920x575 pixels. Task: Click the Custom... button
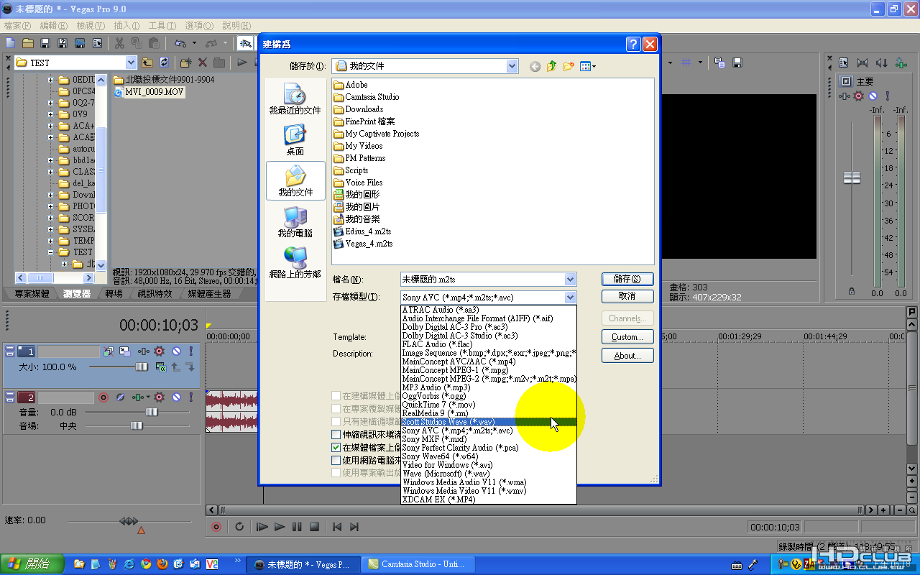[627, 337]
